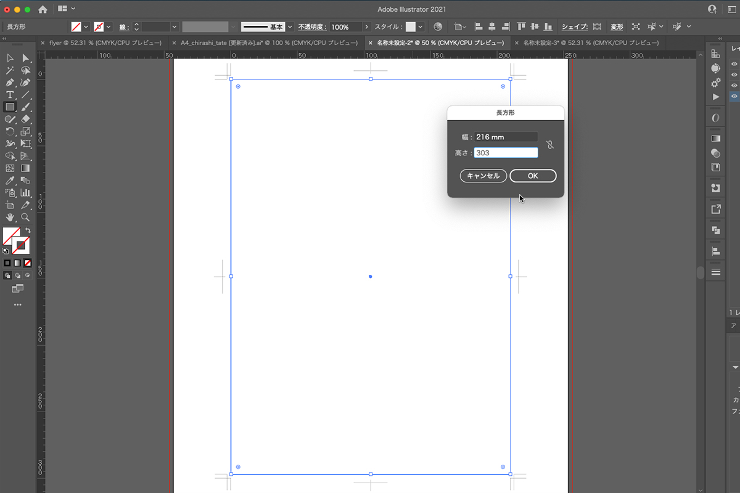The image size is (740, 493).
Task: Select the Paintbrush tool
Action: click(25, 107)
